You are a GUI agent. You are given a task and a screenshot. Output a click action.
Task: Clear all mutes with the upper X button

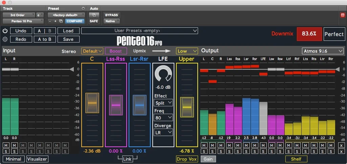[342, 145]
